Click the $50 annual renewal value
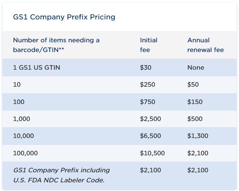The width and height of the screenshot is (239, 191). point(193,85)
